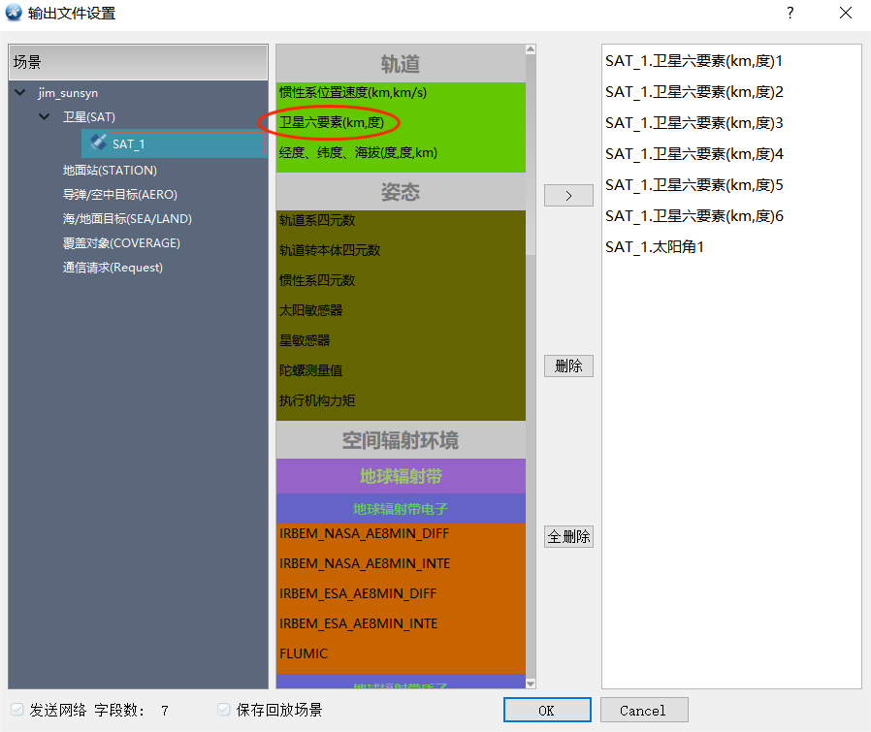Collapse the 卫星(SAT) tree node
This screenshot has height=732, width=871.
[45, 116]
